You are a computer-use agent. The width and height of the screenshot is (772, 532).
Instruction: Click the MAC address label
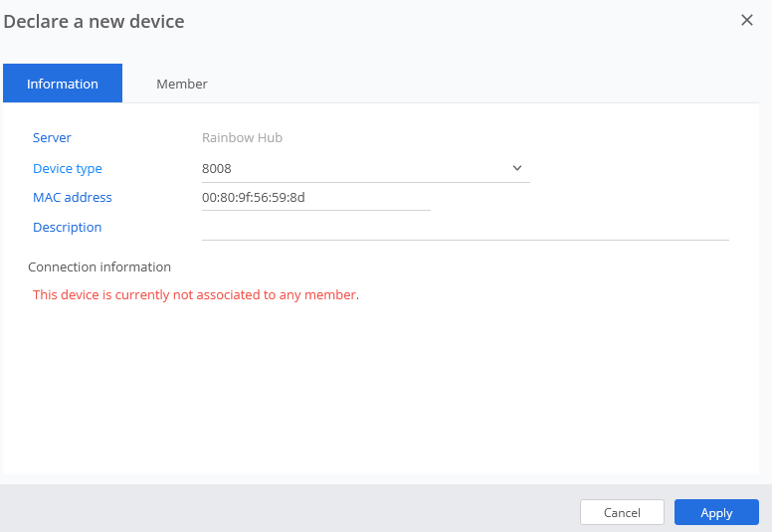[x=72, y=197]
